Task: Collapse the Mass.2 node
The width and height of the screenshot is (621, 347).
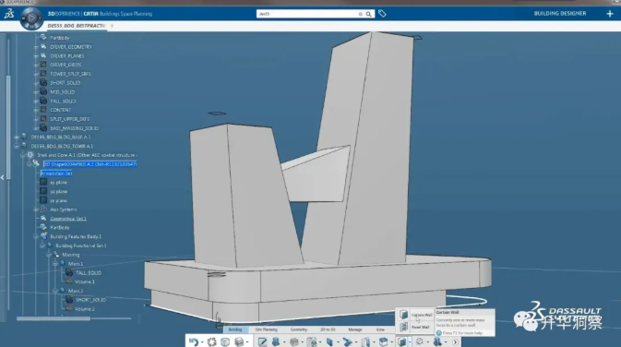Action: coord(55,291)
